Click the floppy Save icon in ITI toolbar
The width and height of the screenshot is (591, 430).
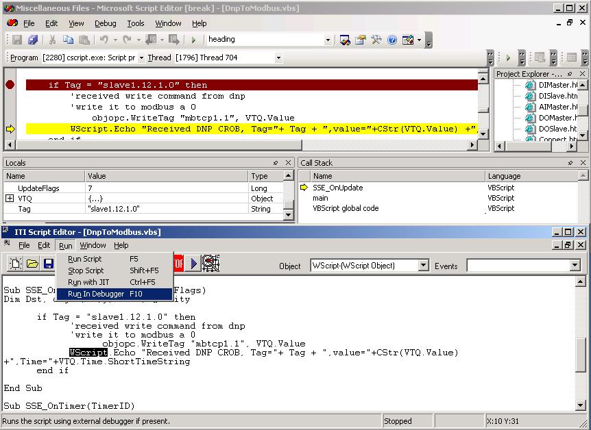(49, 264)
